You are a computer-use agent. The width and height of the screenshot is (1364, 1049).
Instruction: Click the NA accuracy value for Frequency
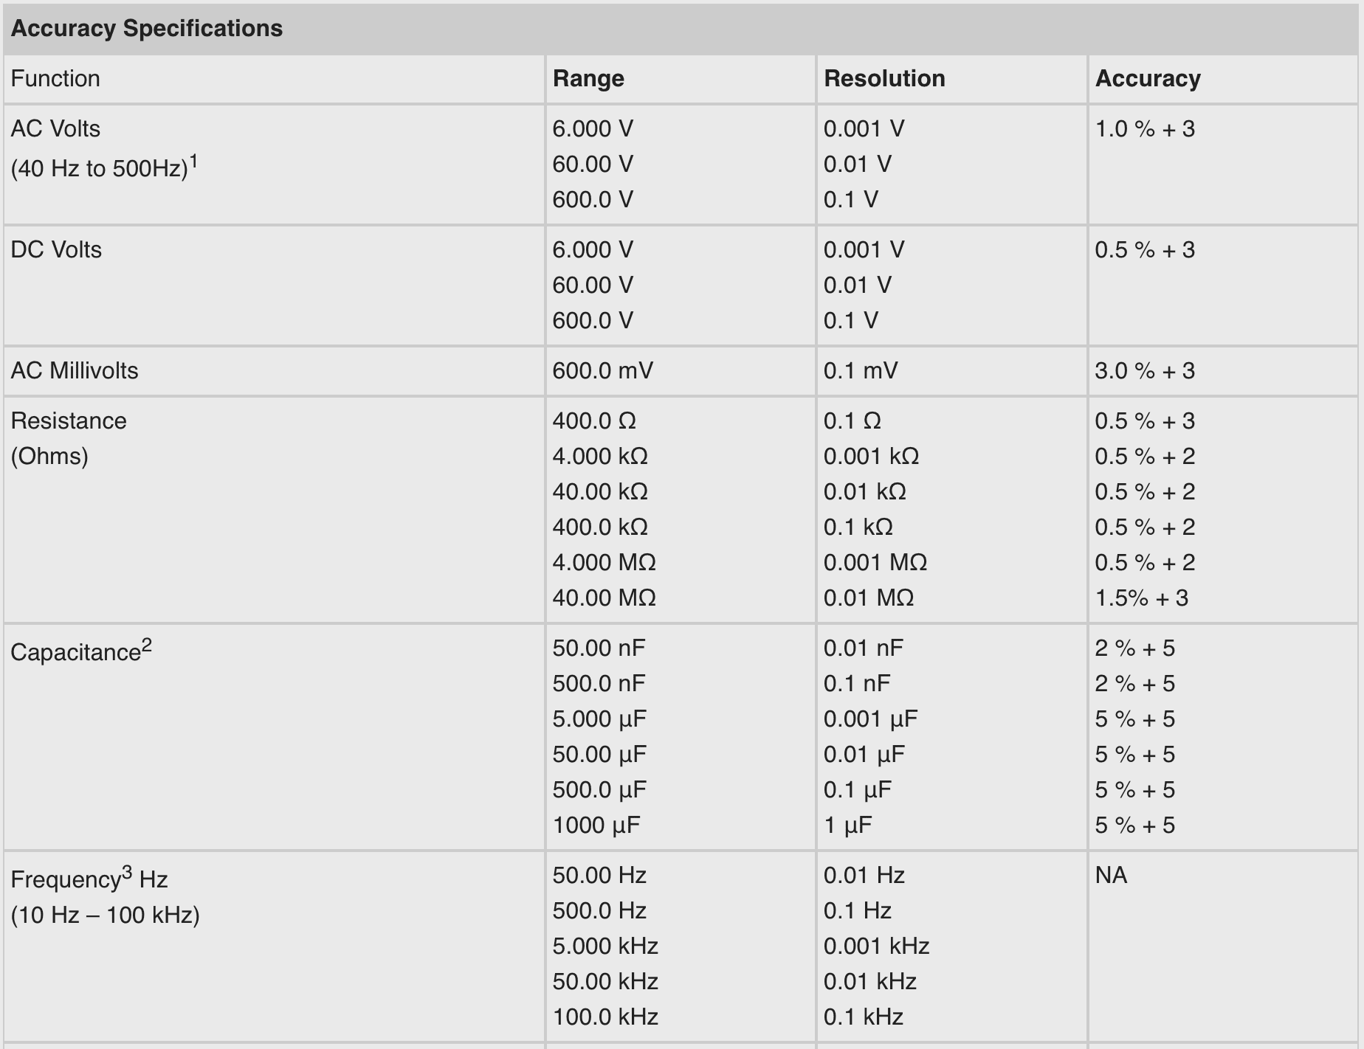pyautogui.click(x=1111, y=876)
